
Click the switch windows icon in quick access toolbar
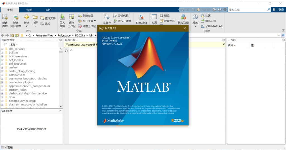tap(214, 10)
